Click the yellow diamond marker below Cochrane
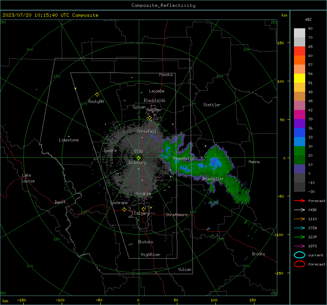 [x=125, y=209]
